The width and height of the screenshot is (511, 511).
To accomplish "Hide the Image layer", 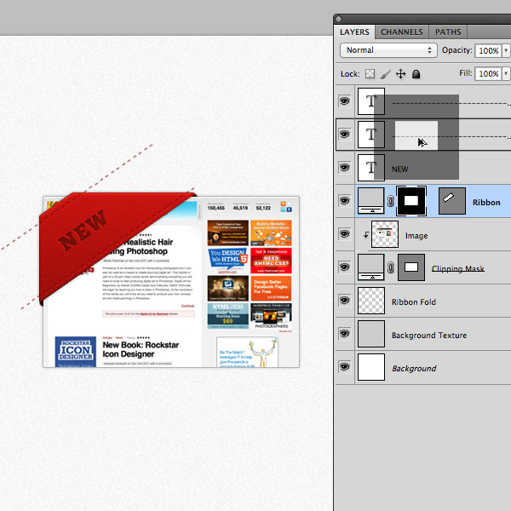I will (x=344, y=233).
